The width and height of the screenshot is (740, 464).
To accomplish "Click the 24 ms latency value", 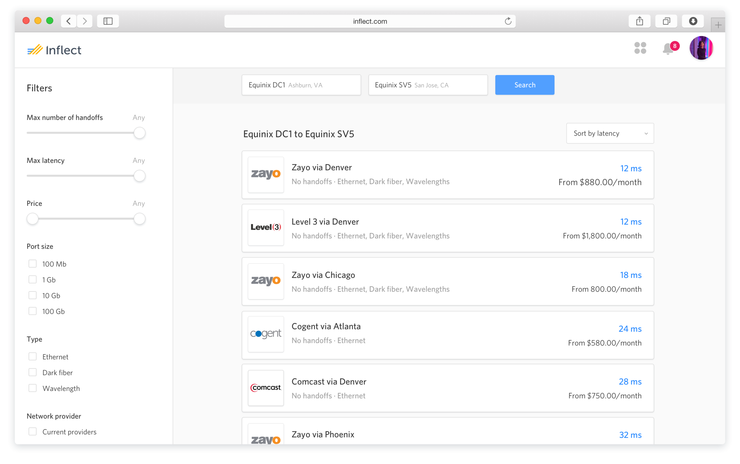I will [630, 329].
